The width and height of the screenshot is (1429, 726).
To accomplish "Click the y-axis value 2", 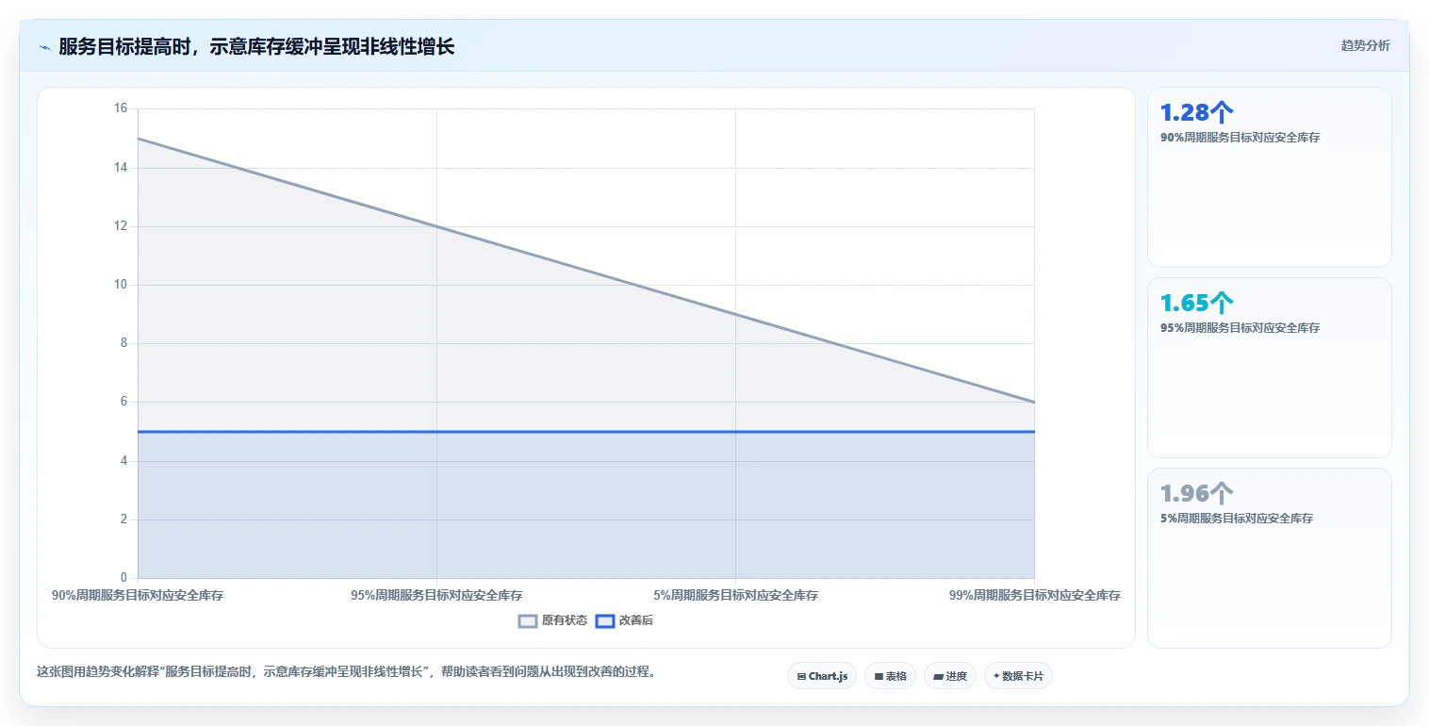I will 123,520.
